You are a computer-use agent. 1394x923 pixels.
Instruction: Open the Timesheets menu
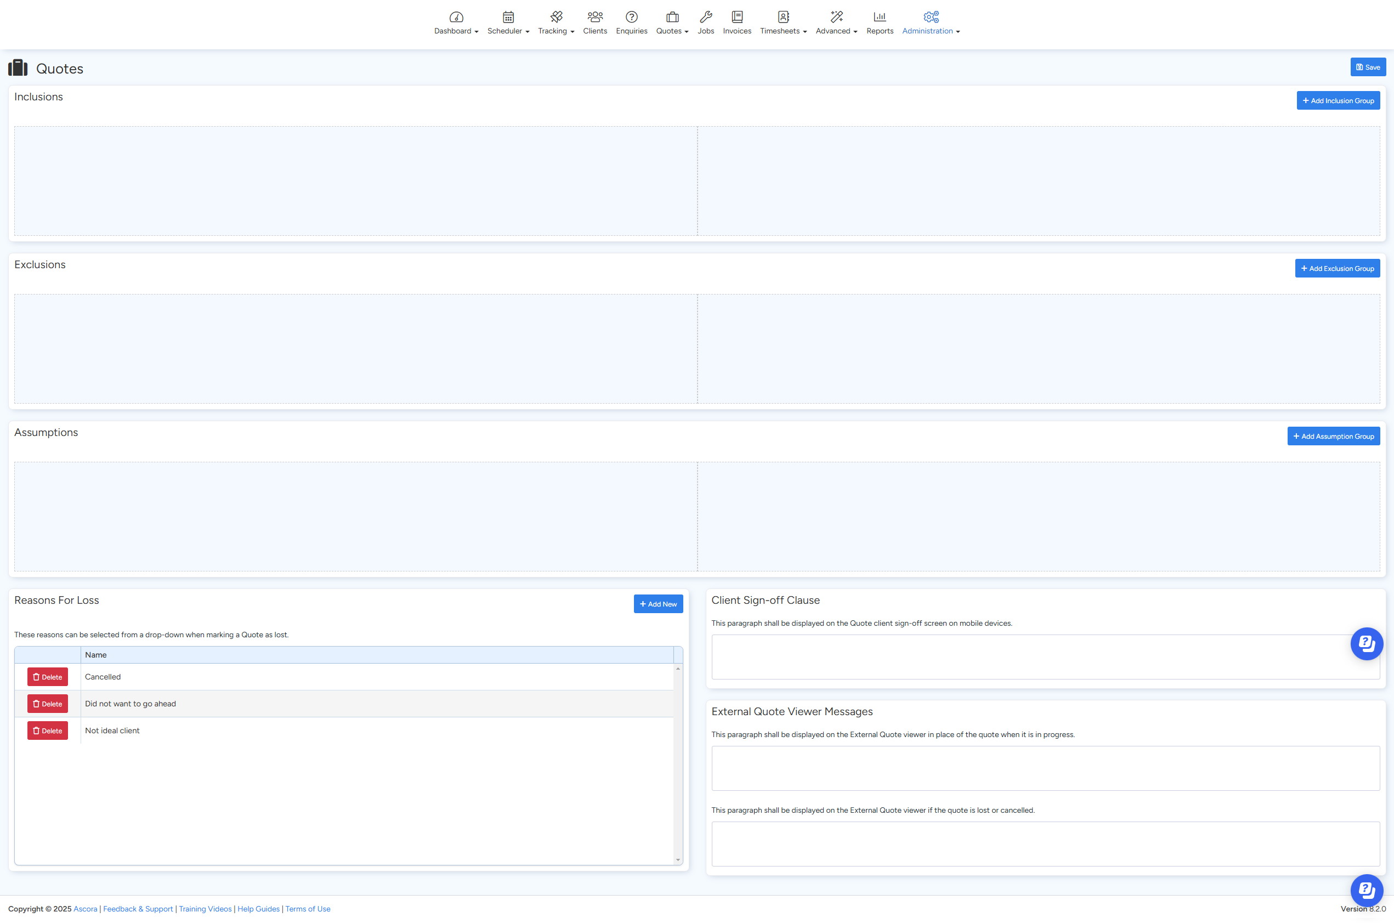(x=783, y=31)
